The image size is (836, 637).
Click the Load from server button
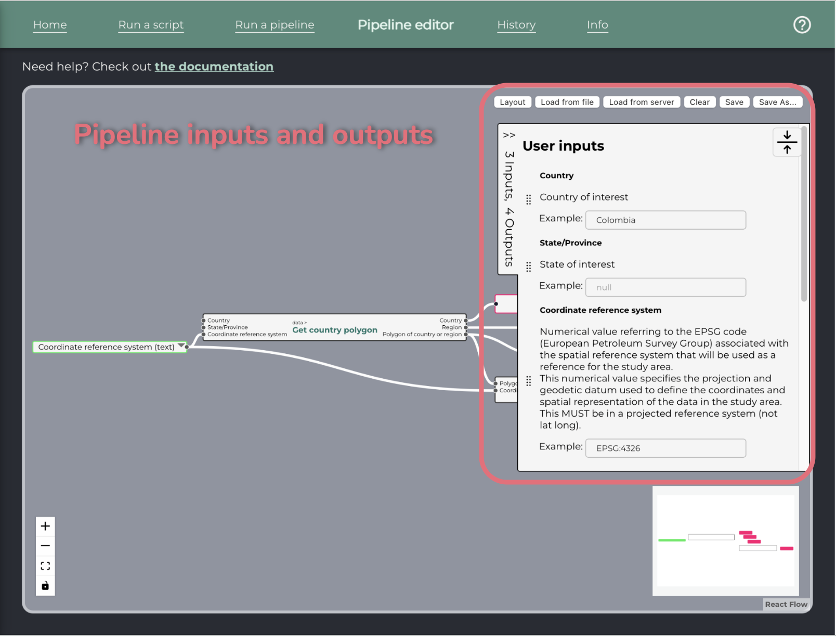642,102
